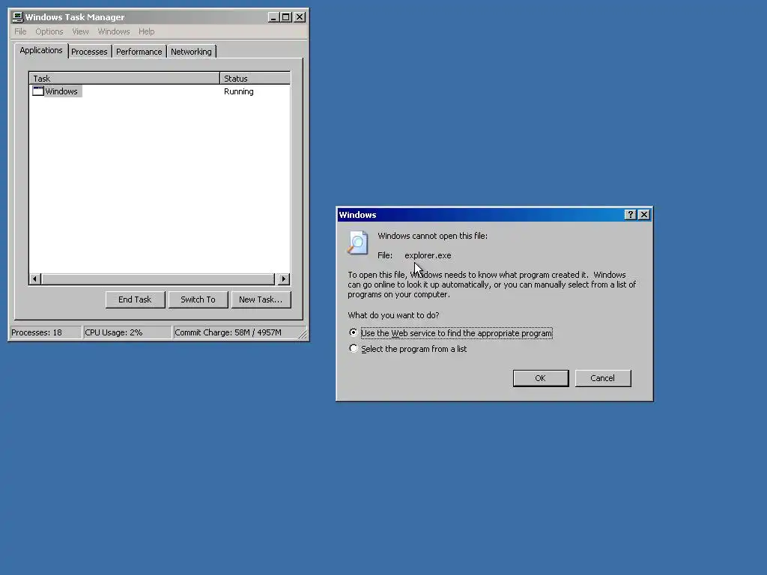Click the New Task... button
The width and height of the screenshot is (767, 575).
[x=261, y=299]
